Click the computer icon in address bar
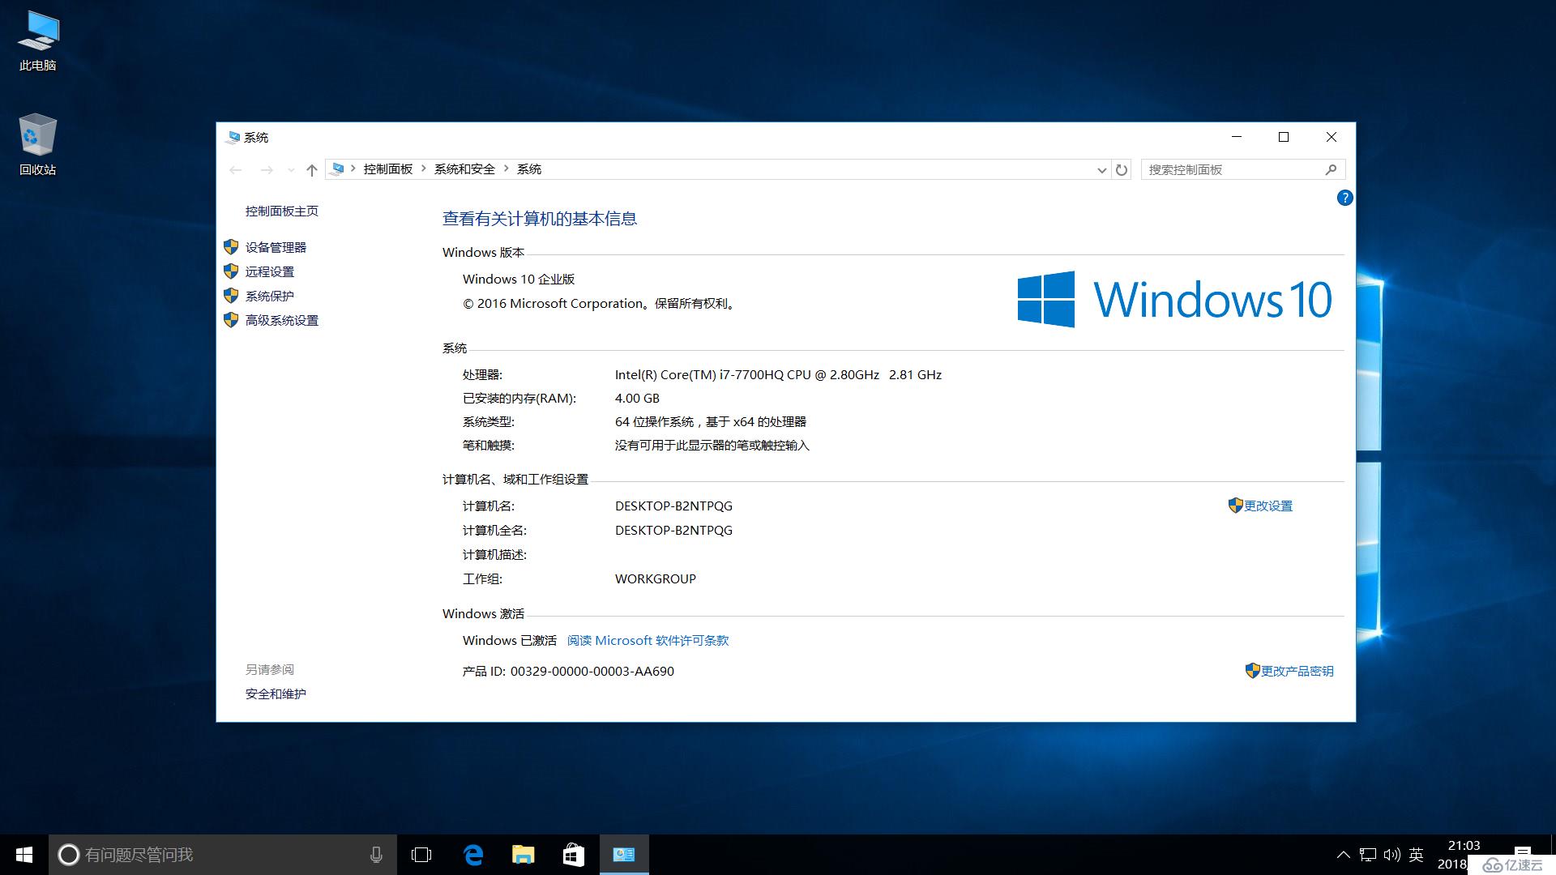The width and height of the screenshot is (1556, 875). 339,169
